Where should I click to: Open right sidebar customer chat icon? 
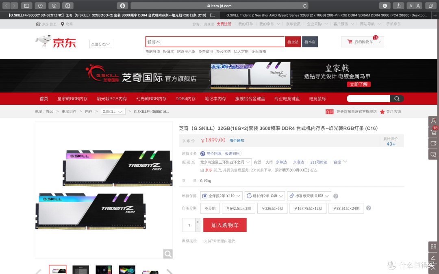tap(433, 155)
